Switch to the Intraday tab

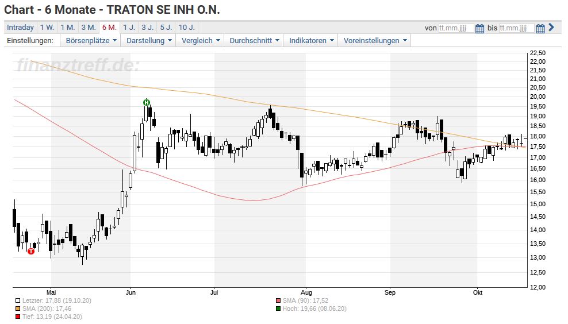click(20, 27)
